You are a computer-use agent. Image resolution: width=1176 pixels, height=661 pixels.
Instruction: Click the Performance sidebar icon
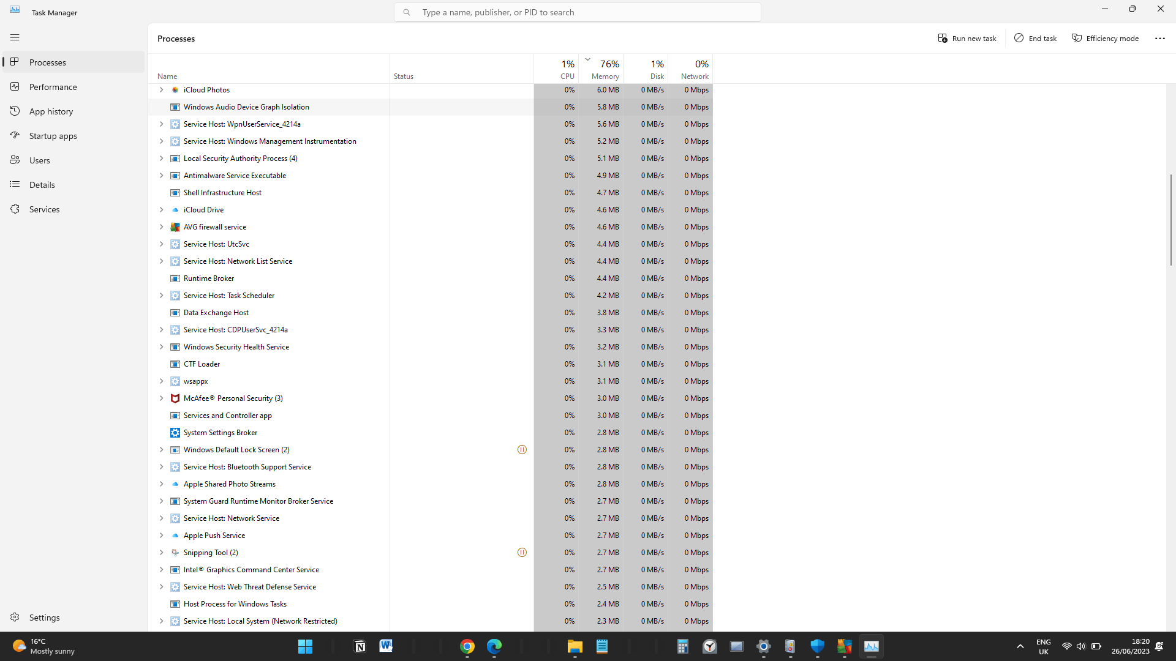pyautogui.click(x=15, y=86)
